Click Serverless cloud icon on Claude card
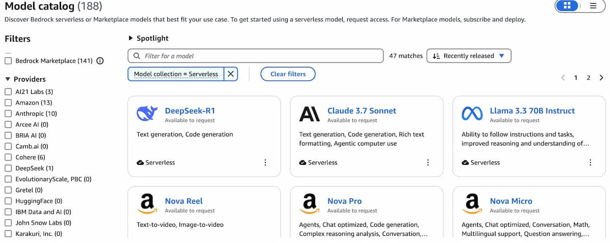This screenshot has height=243, width=610. click(x=302, y=163)
